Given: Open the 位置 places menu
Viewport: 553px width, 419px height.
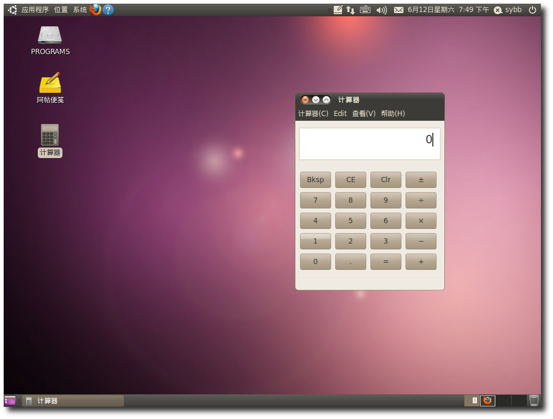Looking at the screenshot, I should 61,10.
